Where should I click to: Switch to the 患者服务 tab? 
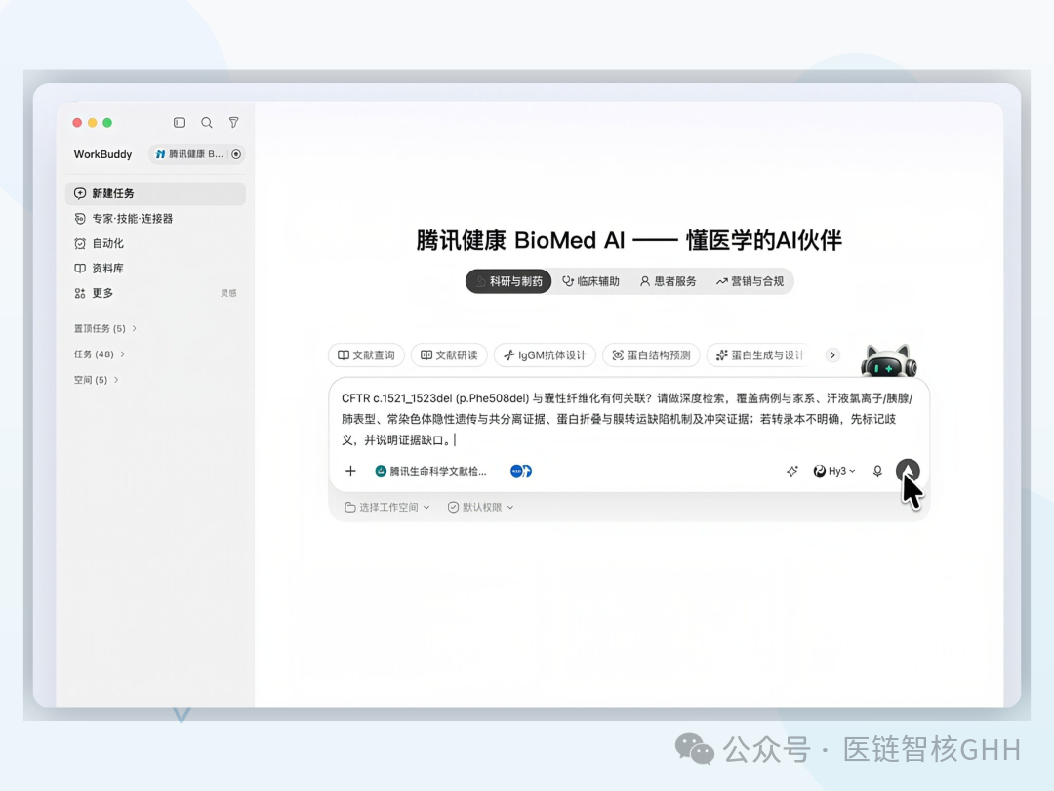(x=669, y=281)
